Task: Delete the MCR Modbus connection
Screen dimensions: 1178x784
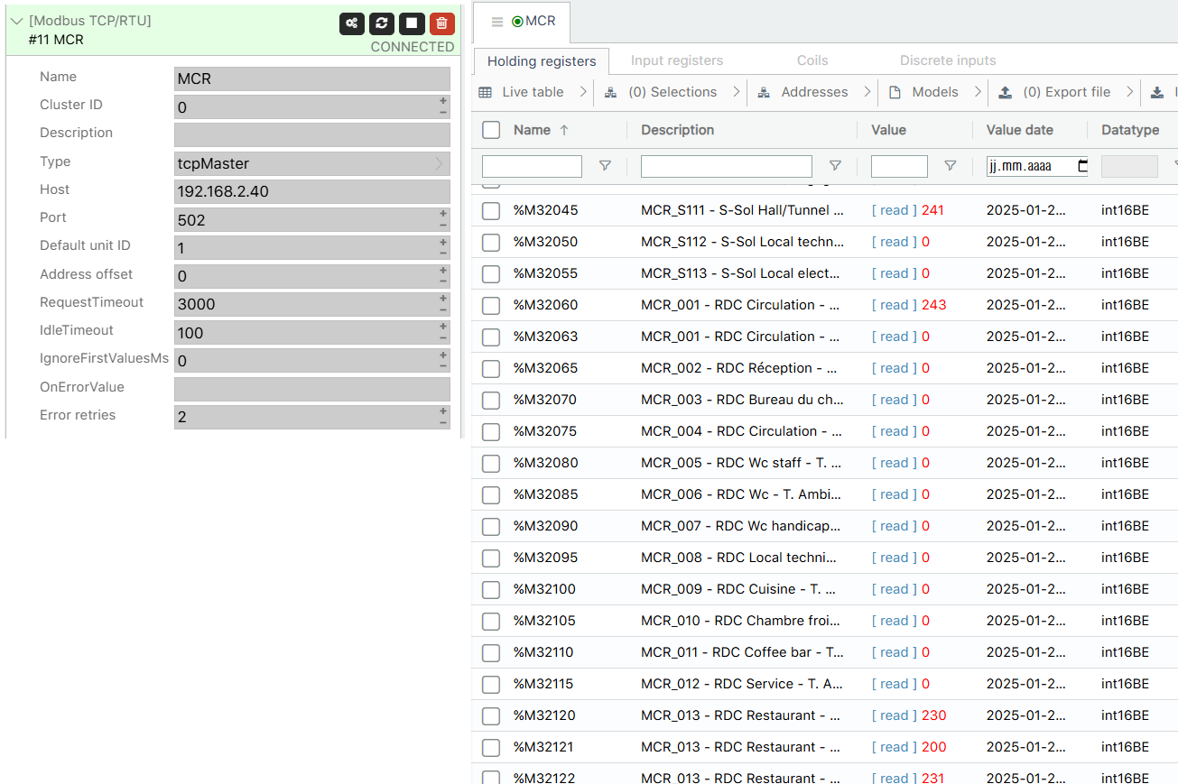Action: (x=441, y=24)
